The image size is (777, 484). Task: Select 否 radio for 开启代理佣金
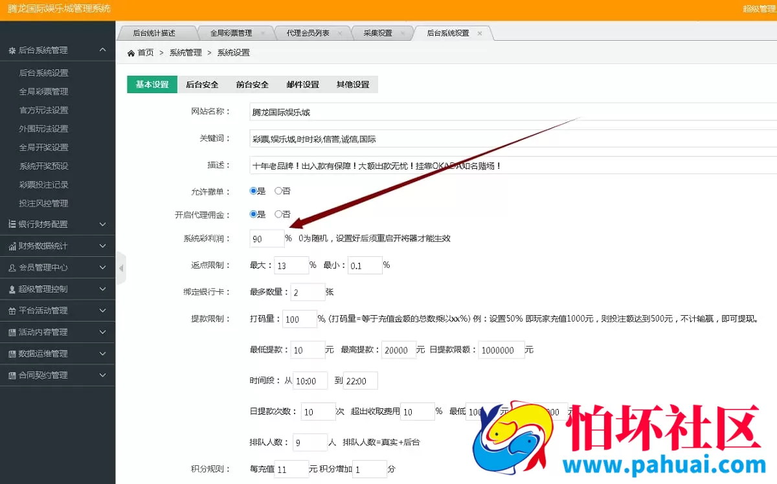278,214
